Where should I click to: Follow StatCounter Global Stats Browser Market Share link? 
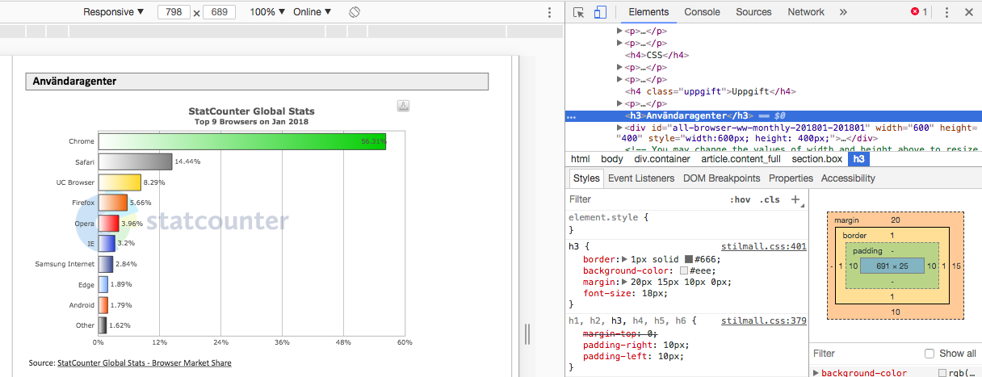click(x=144, y=363)
